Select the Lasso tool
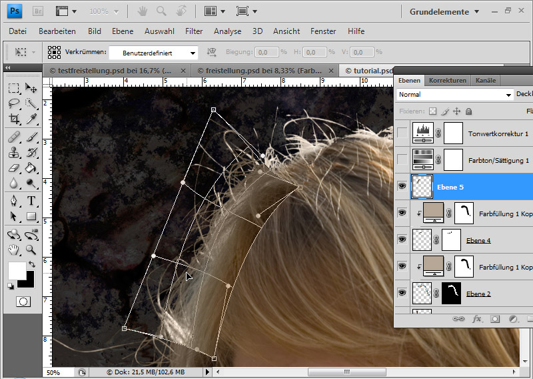 pyautogui.click(x=14, y=103)
